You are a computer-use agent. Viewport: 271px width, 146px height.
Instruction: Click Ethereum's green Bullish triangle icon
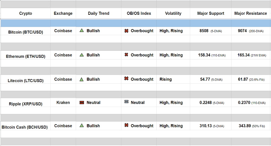[x=82, y=55]
